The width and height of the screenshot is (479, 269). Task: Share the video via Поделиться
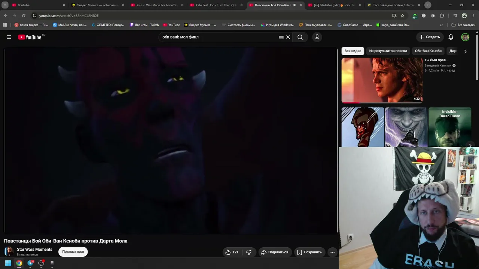pos(275,252)
